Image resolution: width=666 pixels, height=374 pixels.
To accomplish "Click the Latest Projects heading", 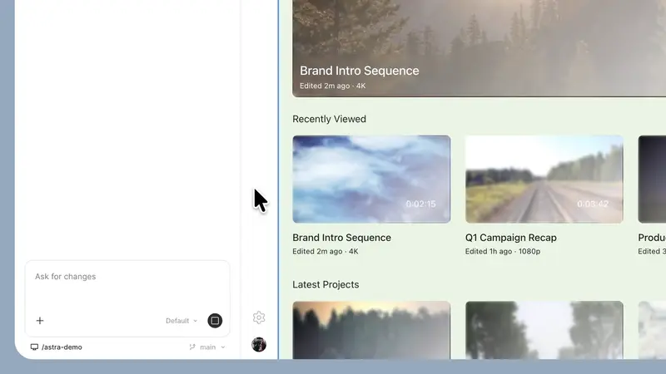I will (326, 284).
